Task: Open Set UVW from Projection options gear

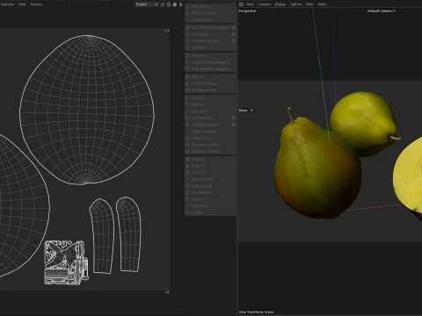Action: point(234,27)
